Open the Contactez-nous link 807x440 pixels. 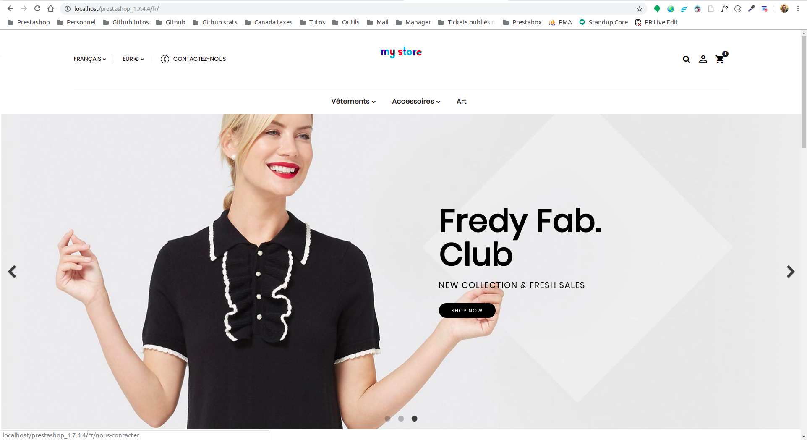[x=193, y=59]
